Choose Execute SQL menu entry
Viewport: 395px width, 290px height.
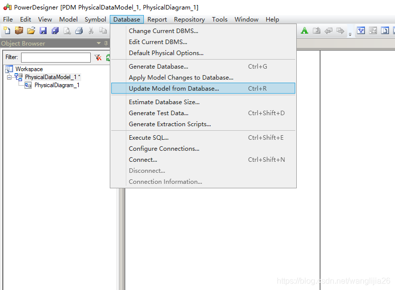203,138
